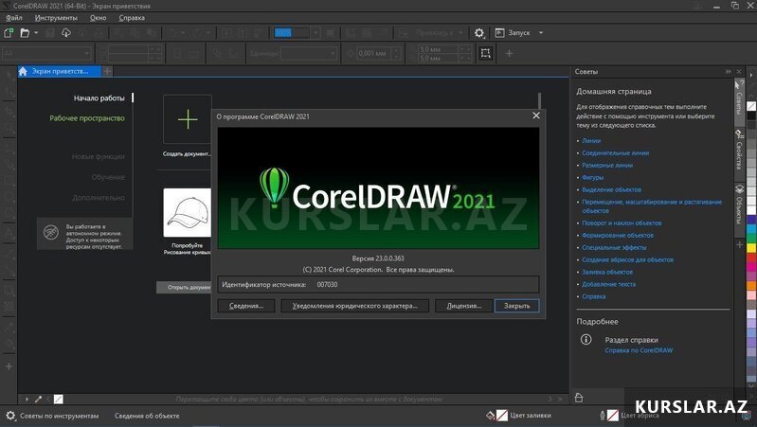The height and width of the screenshot is (427, 757).
Task: Open the Выделение объектов help link
Action: click(611, 189)
